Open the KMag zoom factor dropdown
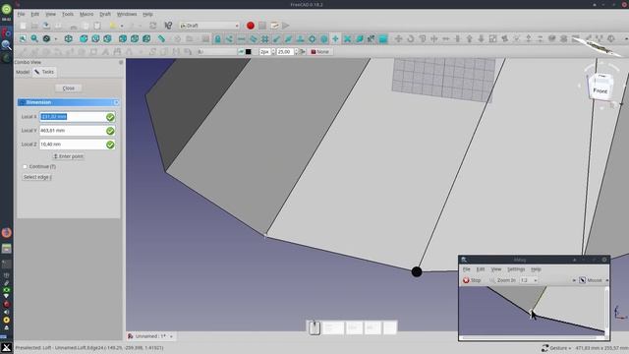 pos(529,280)
